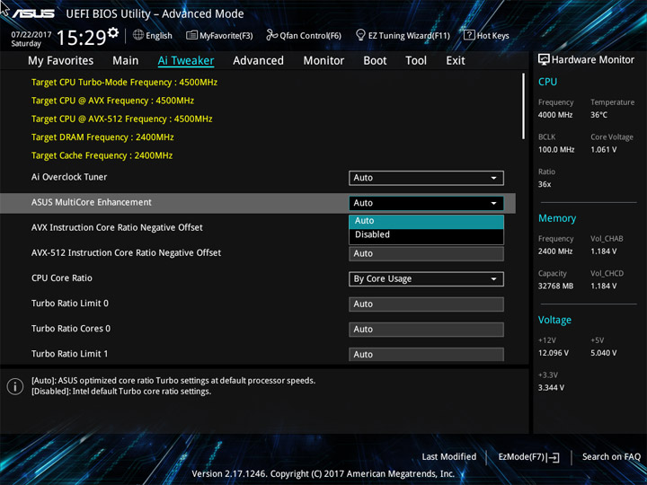Click the 15:29 clock display
The height and width of the screenshot is (485, 647).
click(81, 38)
